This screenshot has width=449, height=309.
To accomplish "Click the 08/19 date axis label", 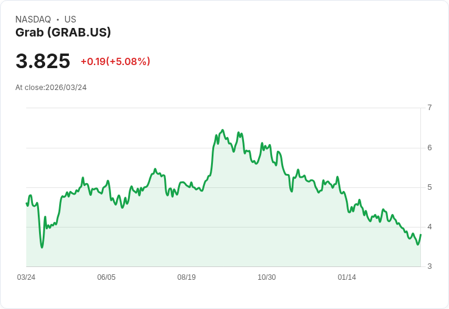I will click(x=187, y=277).
